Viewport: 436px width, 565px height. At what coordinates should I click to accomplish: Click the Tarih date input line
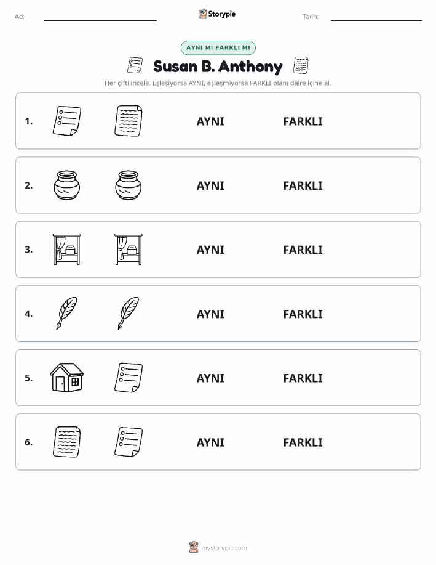point(376,17)
